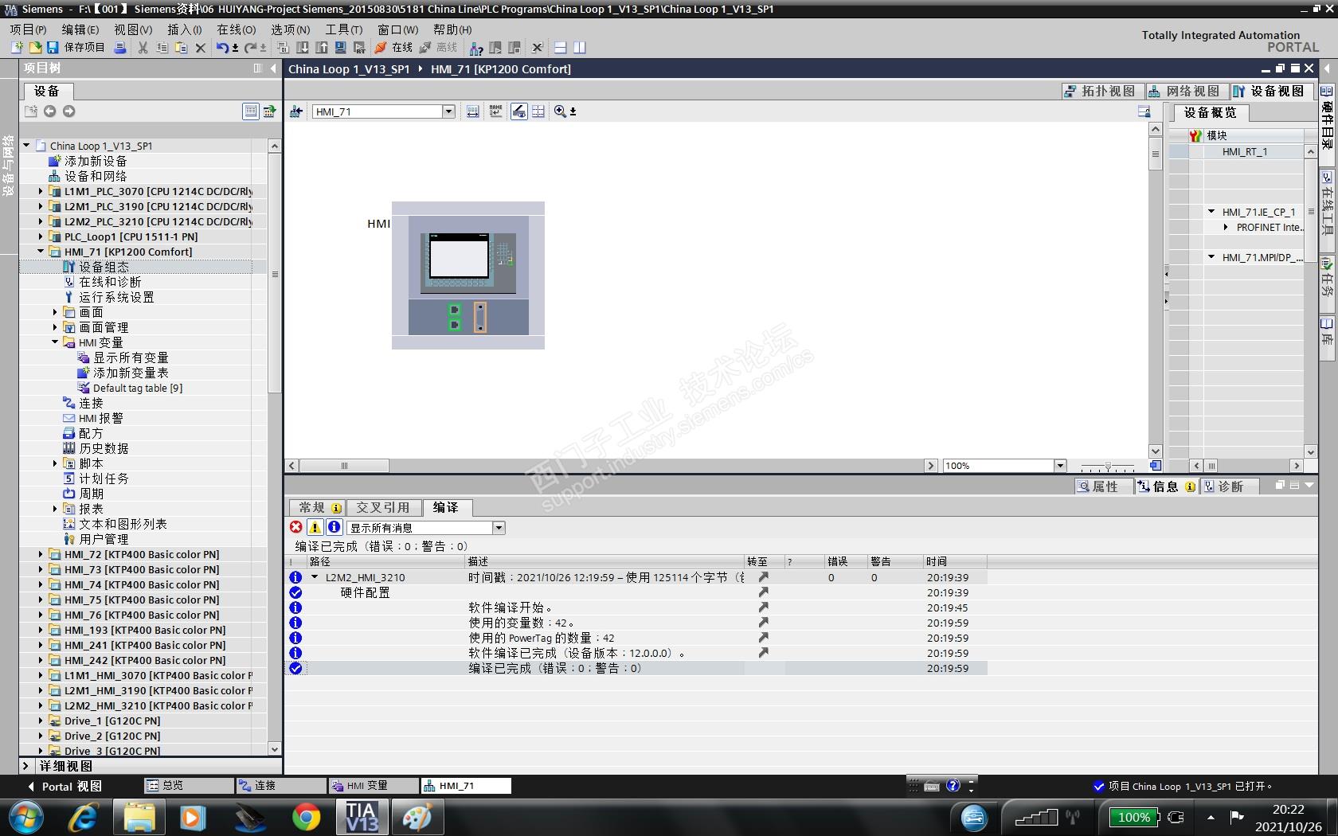This screenshot has width=1338, height=836.
Task: Click the open project folder icon
Action: [36, 48]
